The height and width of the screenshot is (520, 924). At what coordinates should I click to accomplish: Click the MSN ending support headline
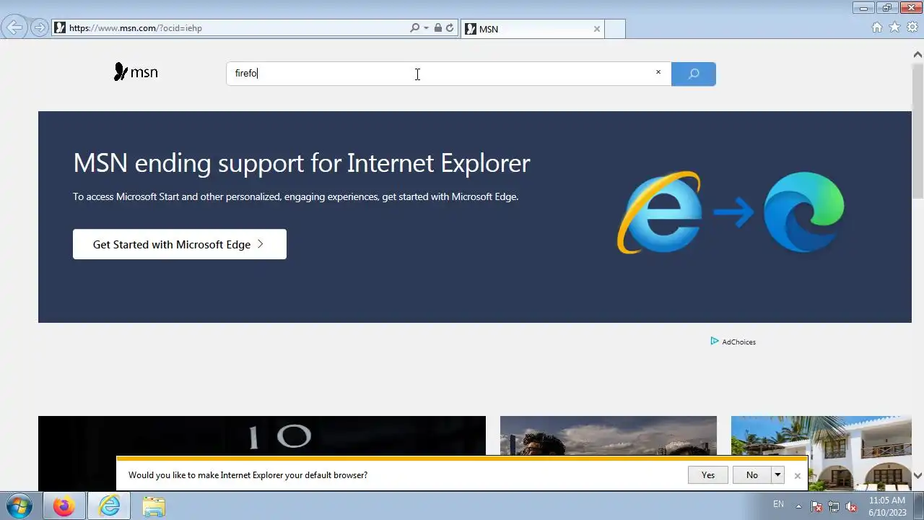(x=302, y=163)
